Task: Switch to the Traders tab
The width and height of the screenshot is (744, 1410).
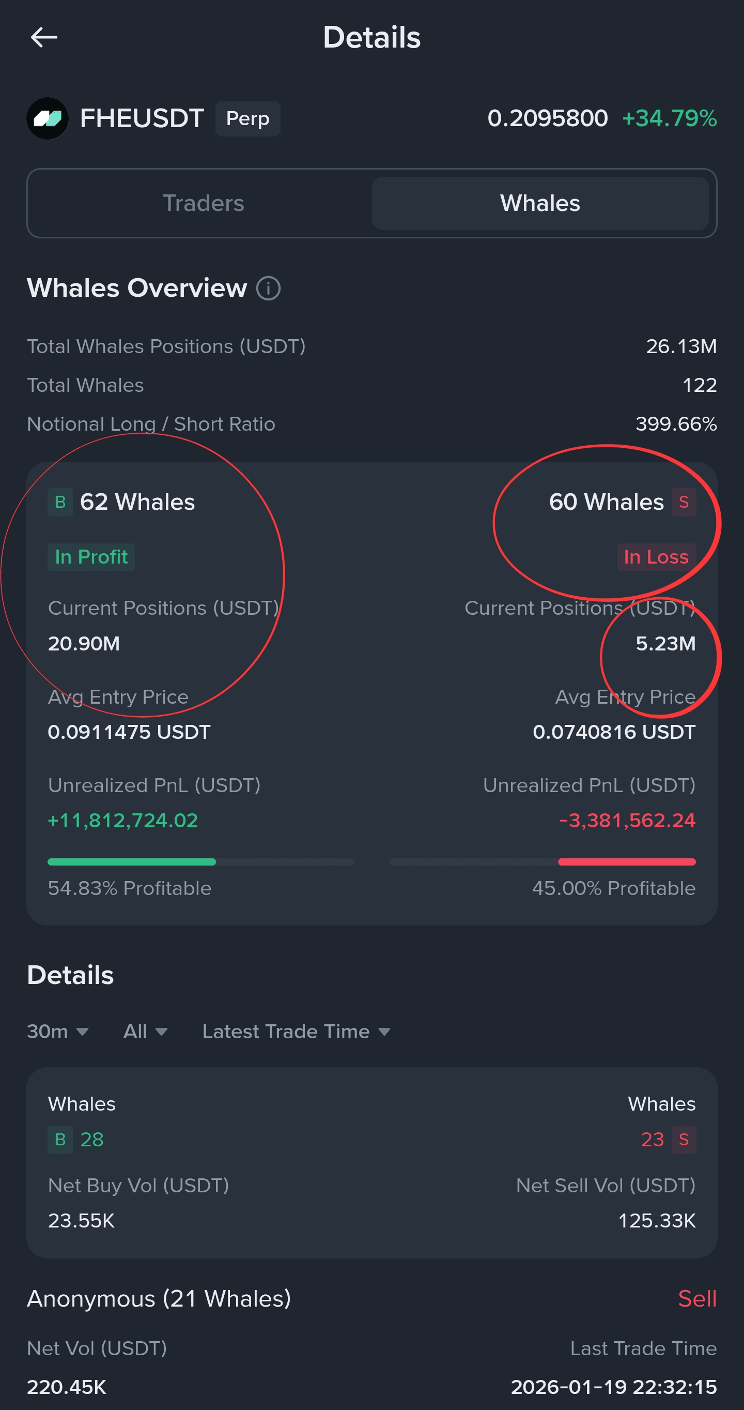Action: pos(203,203)
